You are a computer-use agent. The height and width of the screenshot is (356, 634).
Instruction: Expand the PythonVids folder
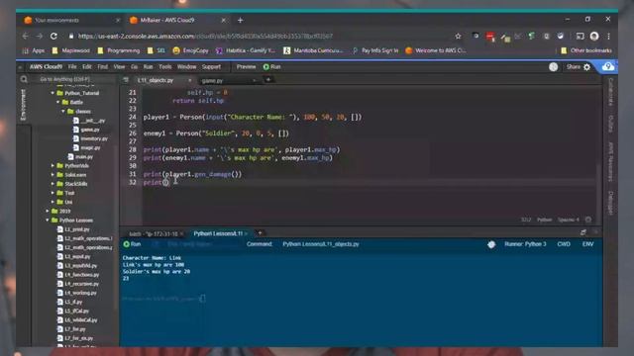tap(53, 165)
